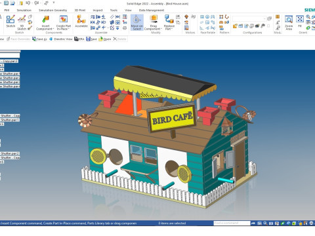Open the Quick Access toolbar customize arrow
Viewport: 315px width, 236px height.
[54, 3]
